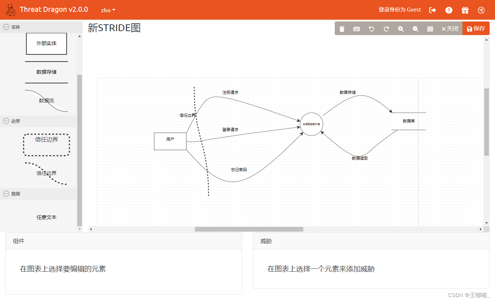Image resolution: width=495 pixels, height=301 pixels.
Task: Undo the last diagram edit
Action: (371, 29)
